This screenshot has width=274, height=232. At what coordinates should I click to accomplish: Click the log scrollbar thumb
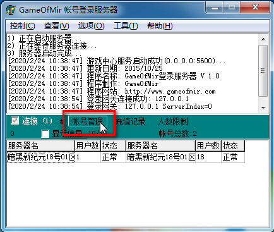263,71
